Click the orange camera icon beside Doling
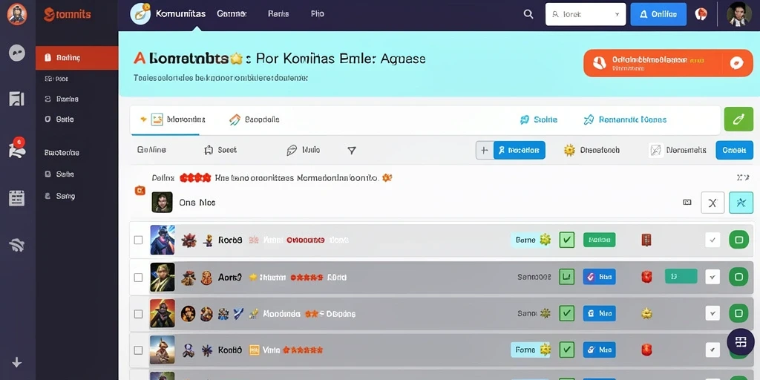Image resolution: width=760 pixels, height=380 pixels. coord(140,191)
